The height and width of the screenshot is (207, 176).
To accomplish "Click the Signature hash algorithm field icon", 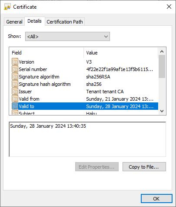I will [x=15, y=84].
